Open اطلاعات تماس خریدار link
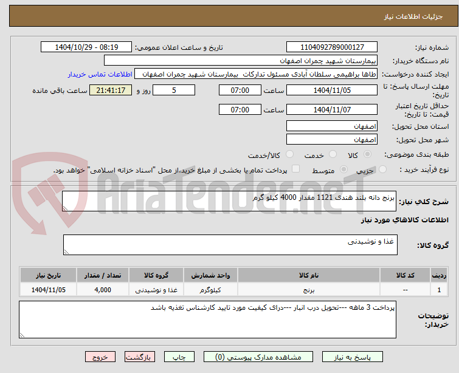Screen dimensions: 459x373 (x=100, y=74)
